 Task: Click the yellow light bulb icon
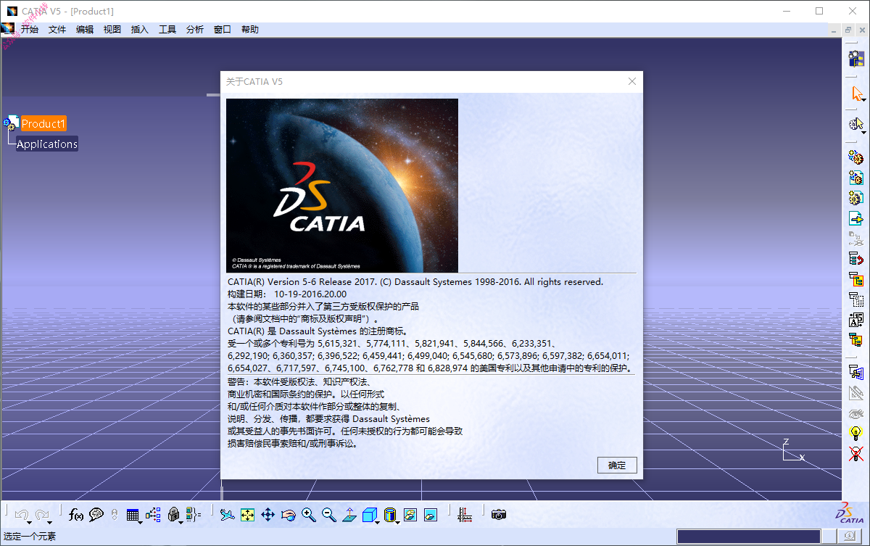tap(856, 434)
